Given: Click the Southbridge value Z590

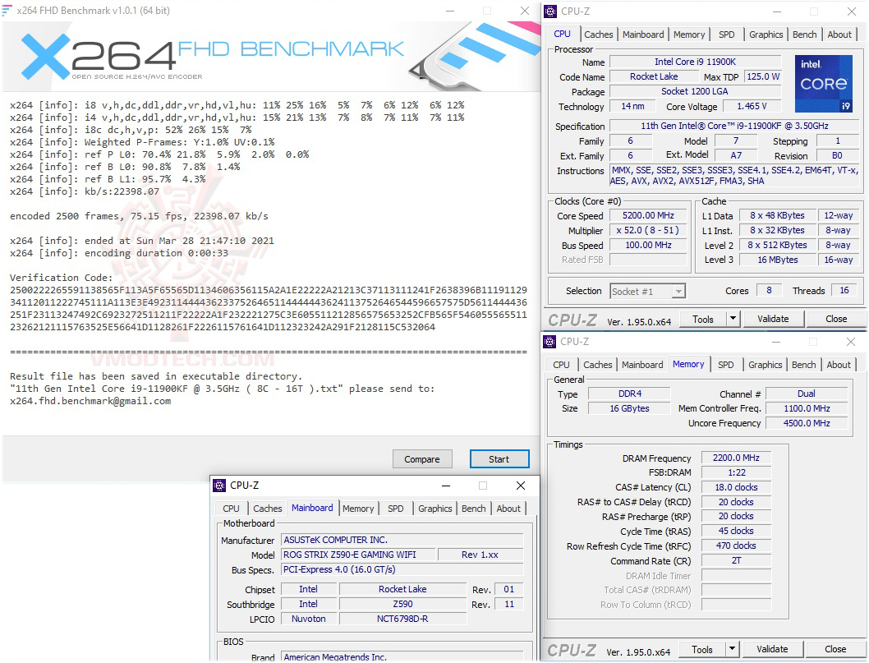Looking at the screenshot, I should point(402,604).
